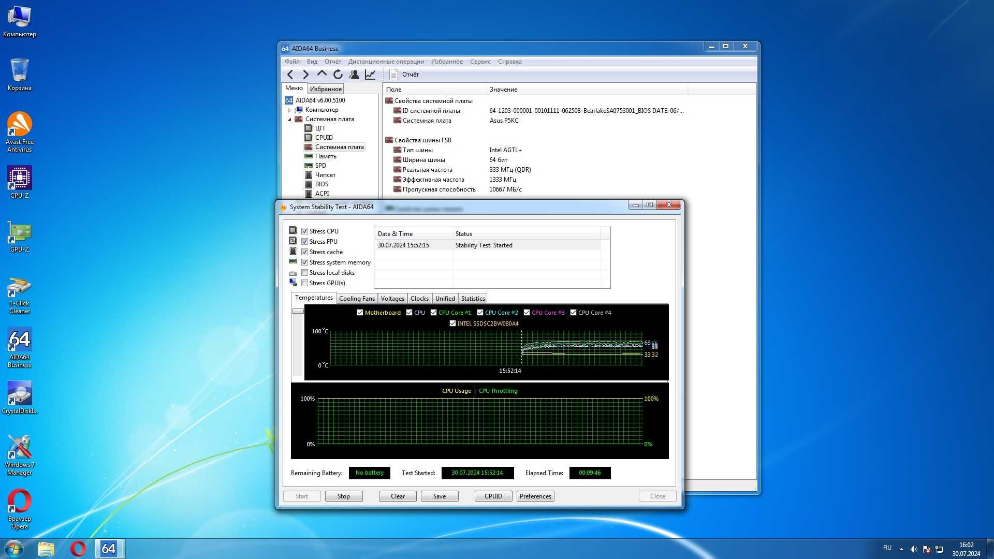
Task: Show hidden tray icons arrow
Action: click(x=901, y=549)
